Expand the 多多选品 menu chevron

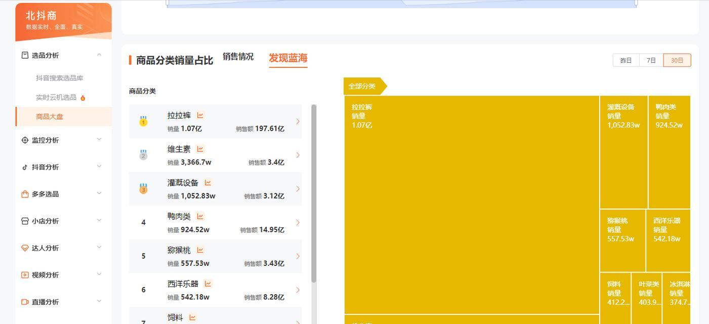point(99,193)
